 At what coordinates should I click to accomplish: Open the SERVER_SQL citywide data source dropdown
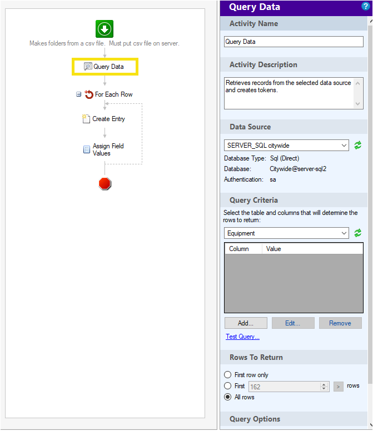tap(286, 145)
